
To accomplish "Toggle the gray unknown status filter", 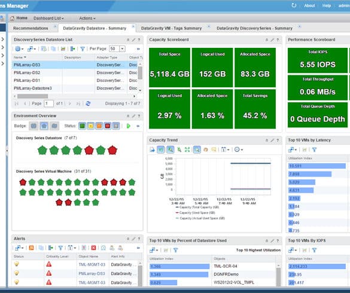I will tap(116, 126).
